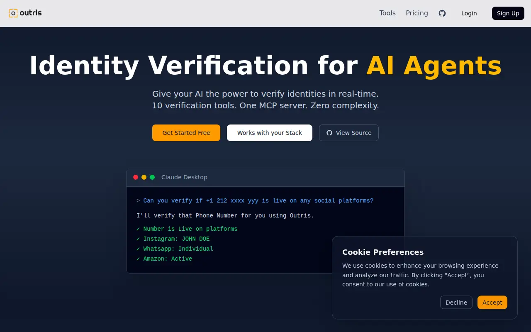Click the Outris logo in the header
The image size is (531, 332).
click(25, 13)
